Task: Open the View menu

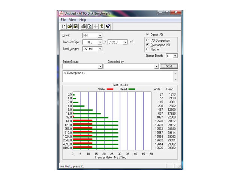Action: pos(72,20)
